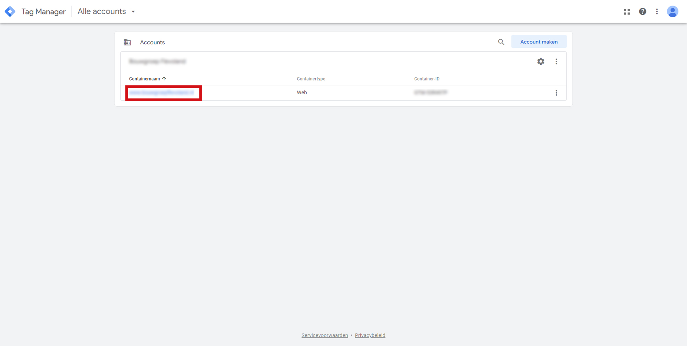The height and width of the screenshot is (346, 687).
Task: Click the Container-ID column header
Action: pos(427,79)
